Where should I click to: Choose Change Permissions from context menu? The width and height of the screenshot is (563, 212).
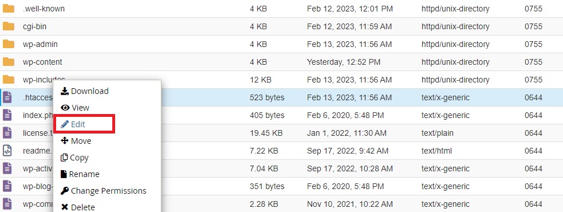(x=107, y=190)
